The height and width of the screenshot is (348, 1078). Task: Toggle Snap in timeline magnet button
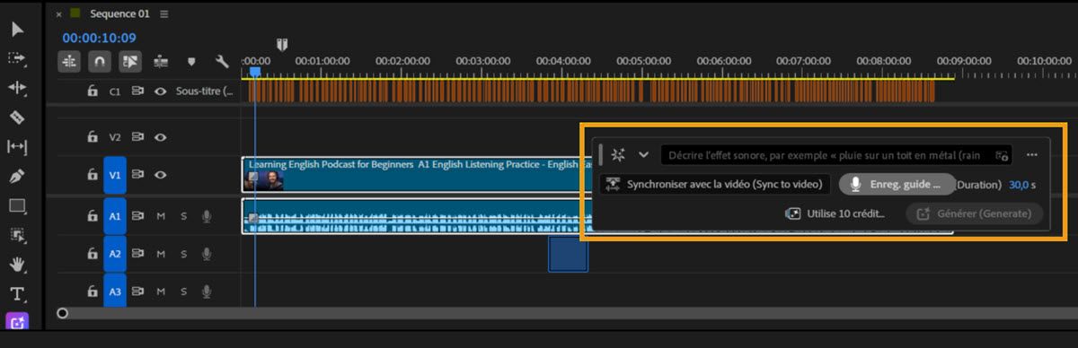[100, 61]
